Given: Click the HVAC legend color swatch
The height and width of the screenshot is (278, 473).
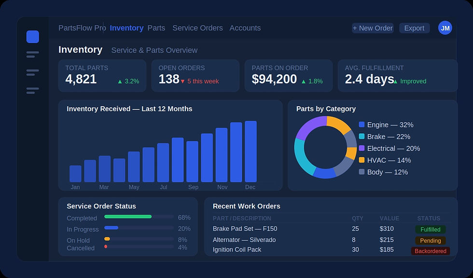Looking at the screenshot, I should [x=362, y=160].
